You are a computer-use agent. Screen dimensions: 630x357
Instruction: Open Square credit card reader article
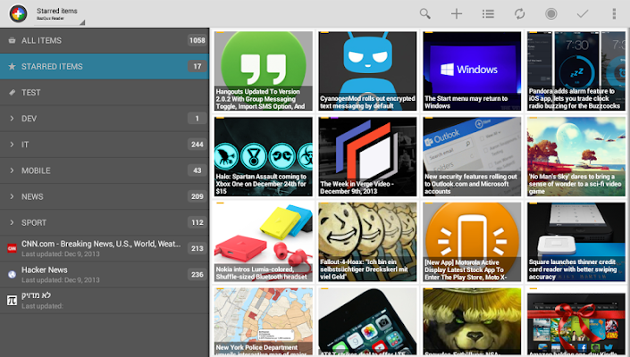(x=576, y=242)
